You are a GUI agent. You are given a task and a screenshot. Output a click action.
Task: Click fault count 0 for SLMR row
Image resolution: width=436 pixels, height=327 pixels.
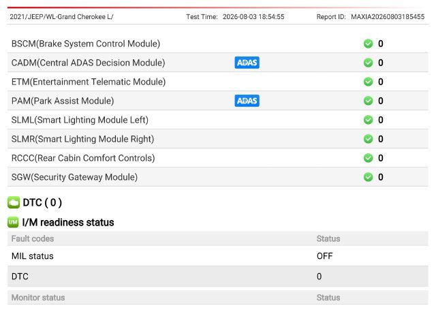[381, 139]
